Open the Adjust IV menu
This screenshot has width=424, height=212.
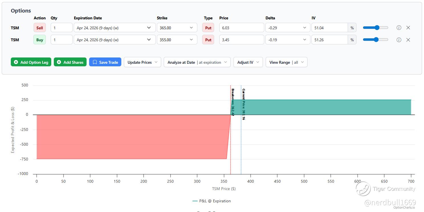[248, 62]
